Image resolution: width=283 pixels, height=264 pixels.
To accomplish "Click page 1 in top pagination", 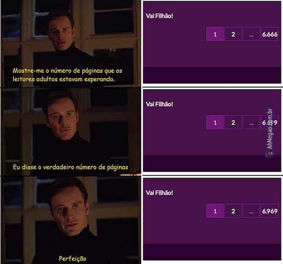I will (215, 34).
